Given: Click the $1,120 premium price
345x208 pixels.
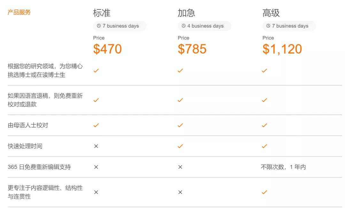Looking at the screenshot, I should 282,49.
